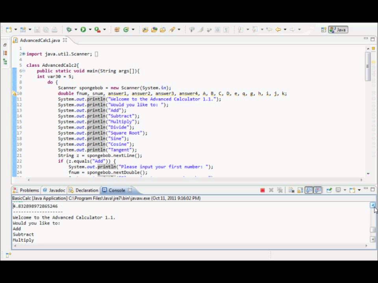Image resolution: width=378 pixels, height=283 pixels.
Task: Click the Previous Annotation icon
Action: pos(255,29)
